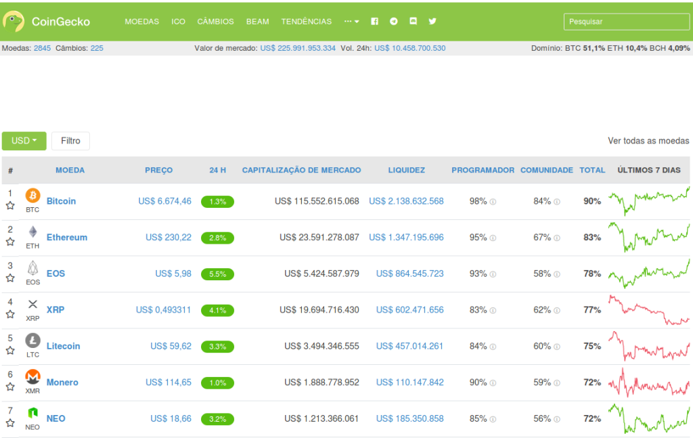Toggle the XRP favorite star
This screenshot has width=693, height=438.
click(10, 314)
